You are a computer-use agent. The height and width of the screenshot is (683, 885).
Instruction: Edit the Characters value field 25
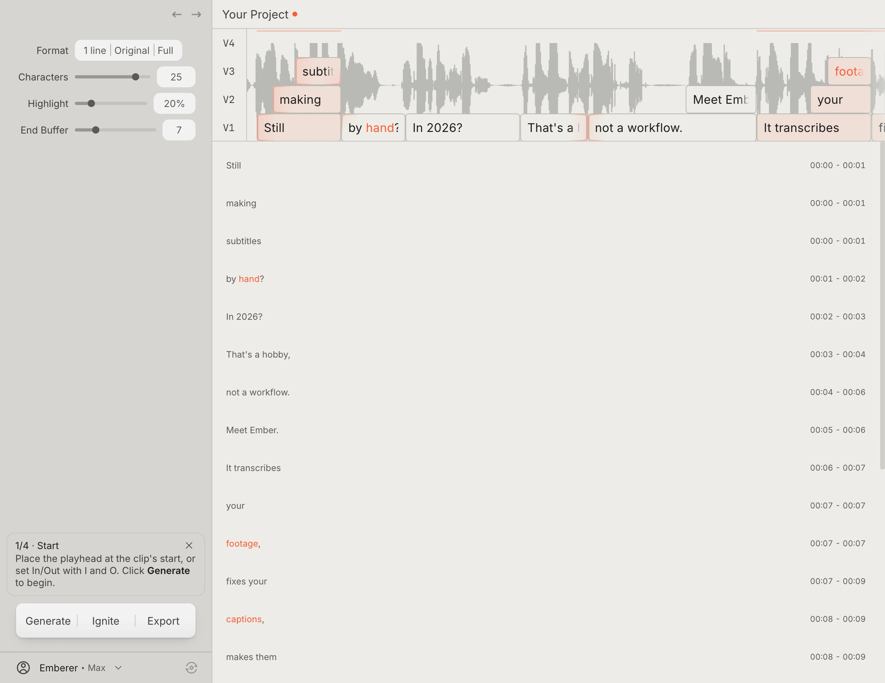(x=176, y=77)
